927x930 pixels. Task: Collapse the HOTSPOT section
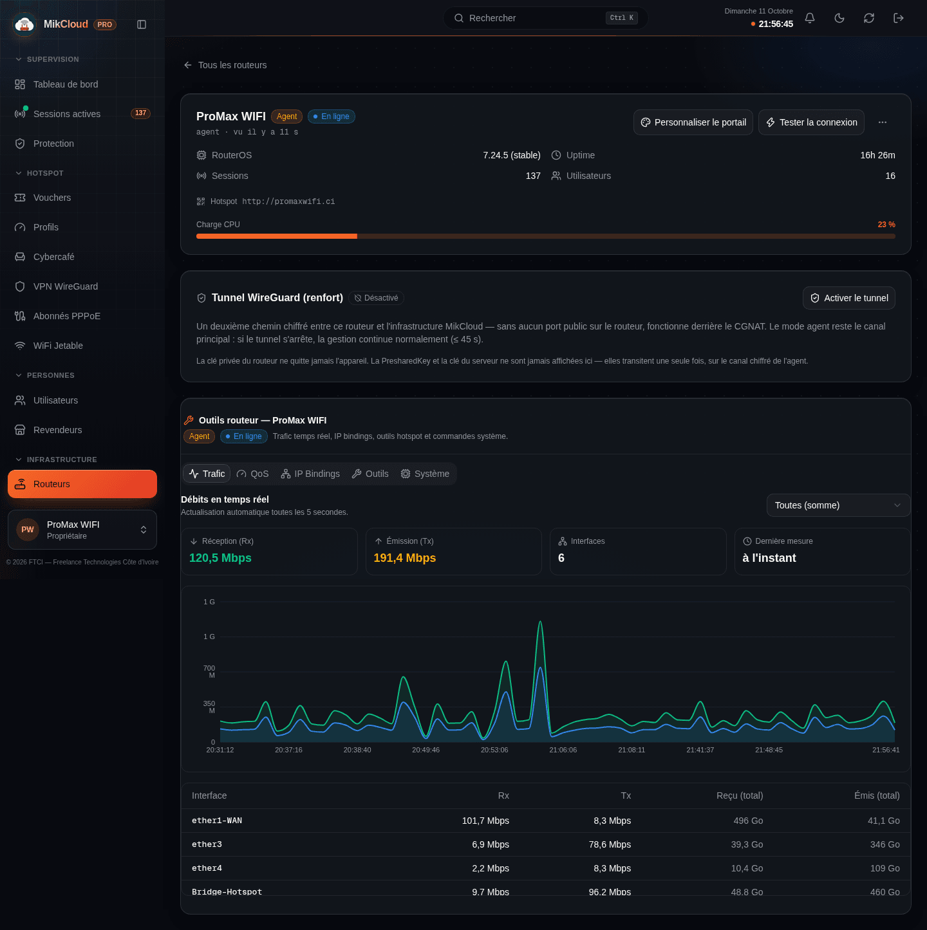(x=39, y=173)
